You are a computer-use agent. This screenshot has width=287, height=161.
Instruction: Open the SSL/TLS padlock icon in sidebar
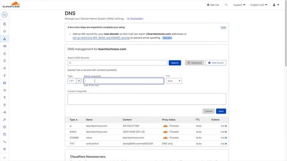click(x=4, y=54)
